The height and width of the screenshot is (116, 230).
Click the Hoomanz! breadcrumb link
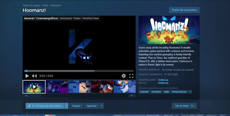(56, 5)
